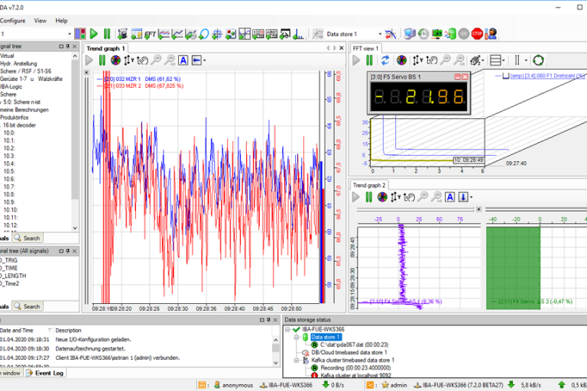Close the F5 Servo BS 1 display
Screen dimensions: 587x391
465,76
